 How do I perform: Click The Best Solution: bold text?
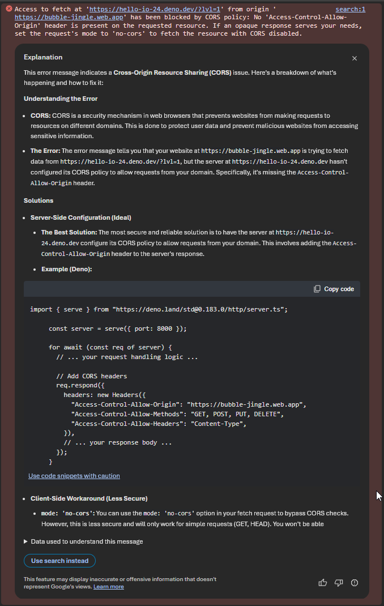click(x=69, y=232)
